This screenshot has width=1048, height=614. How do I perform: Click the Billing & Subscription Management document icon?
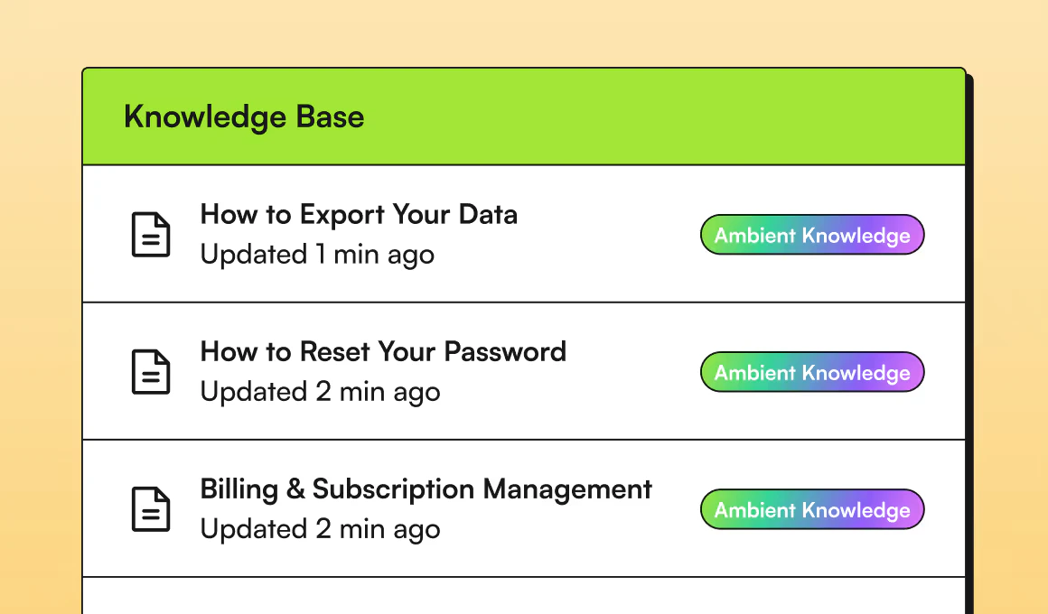coord(151,509)
